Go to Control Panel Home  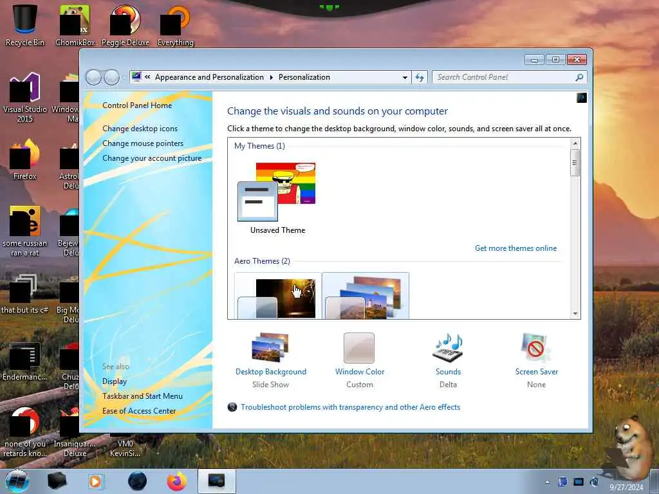click(137, 105)
